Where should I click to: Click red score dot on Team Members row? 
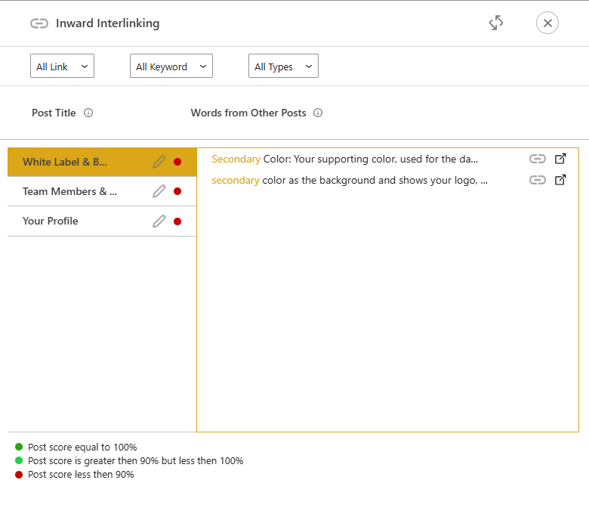click(177, 191)
